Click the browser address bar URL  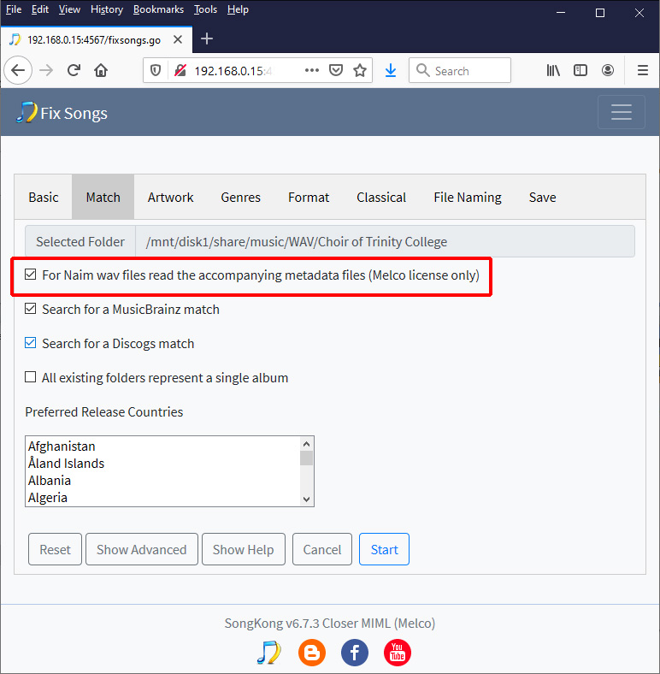(233, 70)
